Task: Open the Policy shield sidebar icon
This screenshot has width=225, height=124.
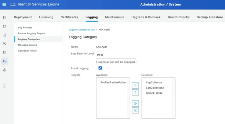Action: click(4, 52)
